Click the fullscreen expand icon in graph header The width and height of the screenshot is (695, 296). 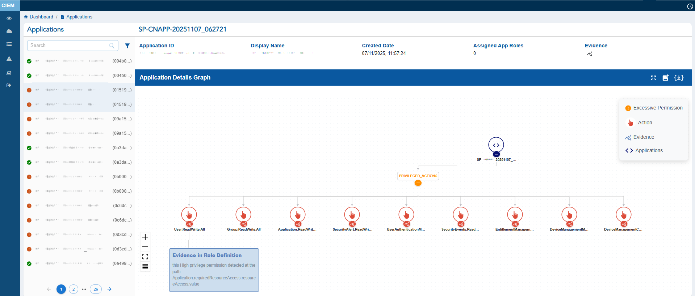pos(653,78)
